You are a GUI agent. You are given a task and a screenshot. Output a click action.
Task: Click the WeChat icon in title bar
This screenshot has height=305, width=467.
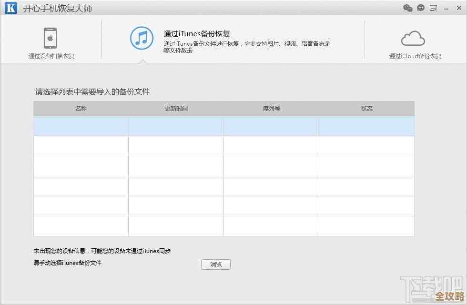coord(407,8)
